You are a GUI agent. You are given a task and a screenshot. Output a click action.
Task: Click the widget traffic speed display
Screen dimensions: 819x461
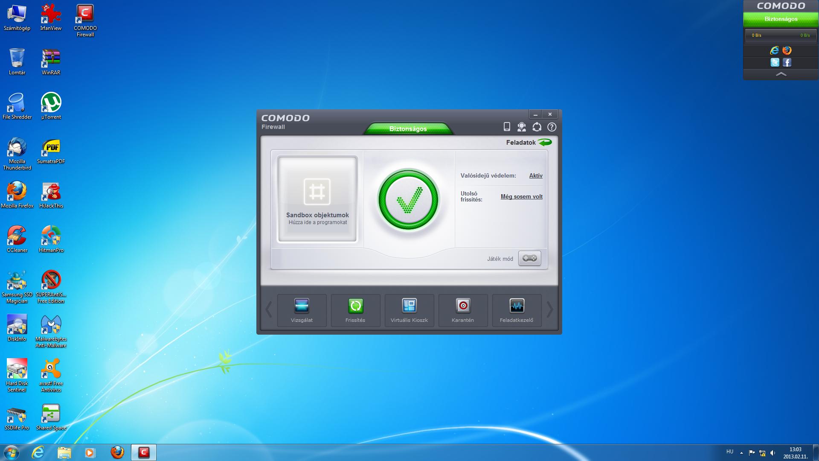click(781, 35)
